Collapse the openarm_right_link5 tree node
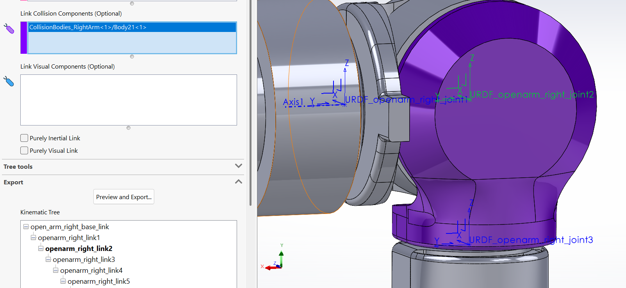This screenshot has width=626, height=288. point(63,281)
